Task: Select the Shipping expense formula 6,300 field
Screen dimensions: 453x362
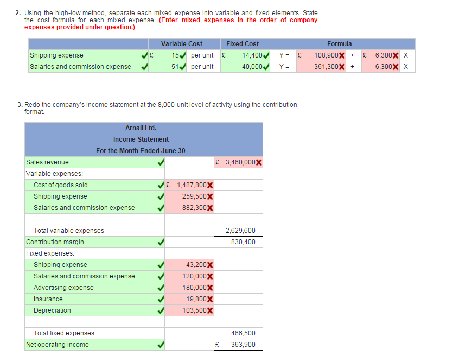Action: 380,55
